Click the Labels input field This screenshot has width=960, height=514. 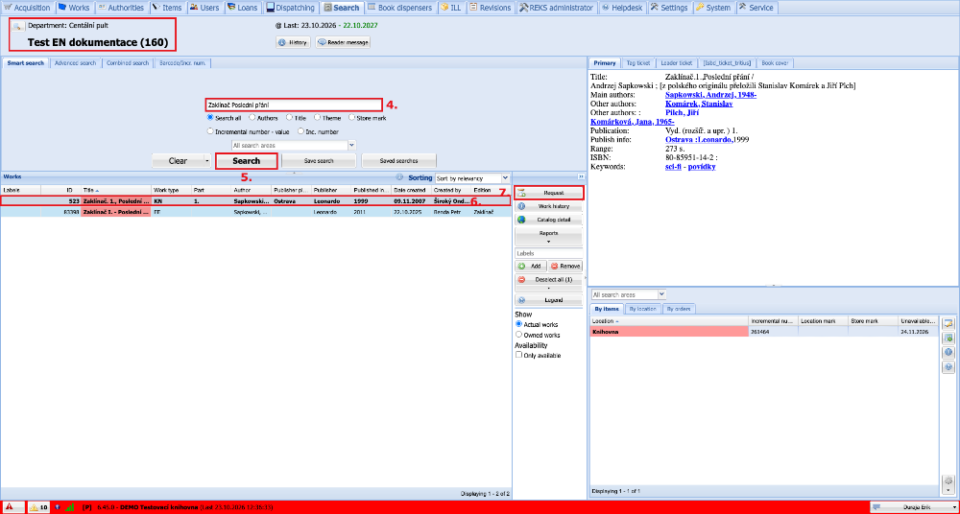[x=548, y=253]
